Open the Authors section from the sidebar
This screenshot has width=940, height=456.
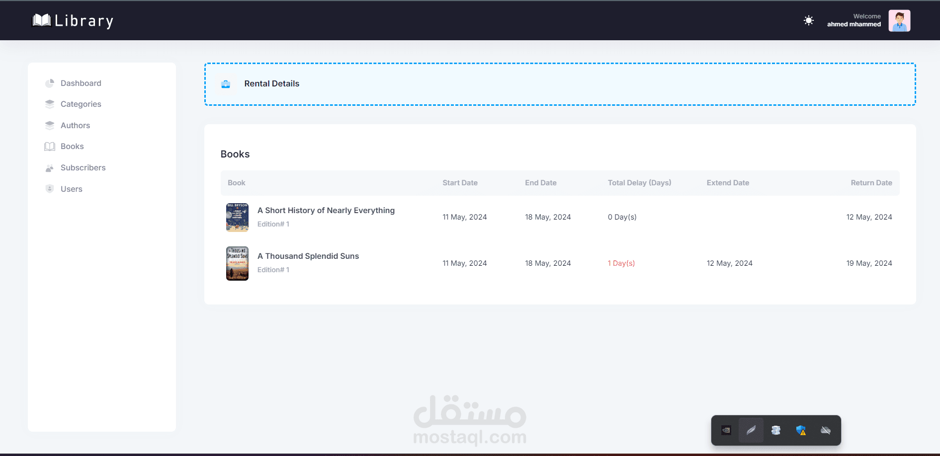pyautogui.click(x=75, y=125)
